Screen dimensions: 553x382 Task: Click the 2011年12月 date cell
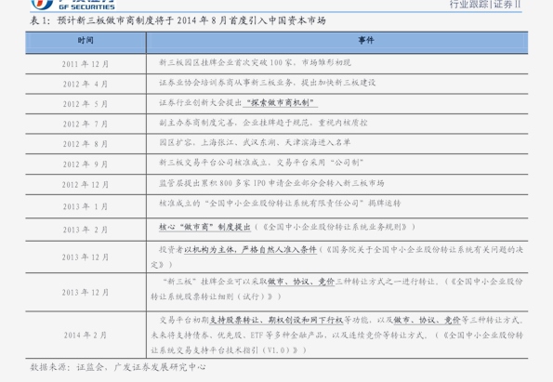coord(86,64)
